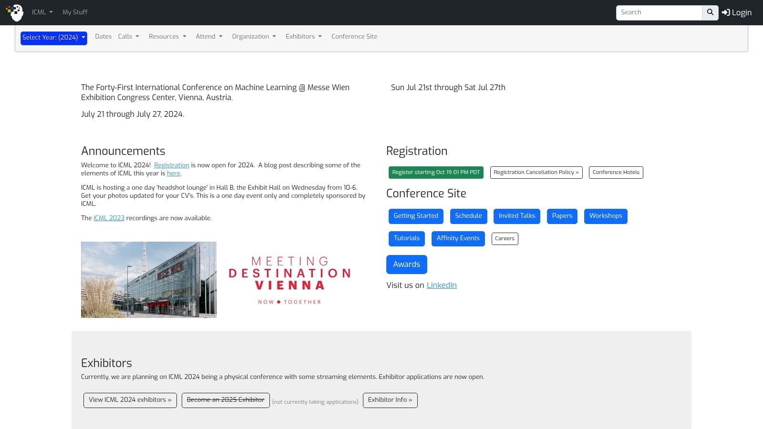The height and width of the screenshot is (429, 763).
Task: Expand the Calls menu
Action: tap(128, 37)
